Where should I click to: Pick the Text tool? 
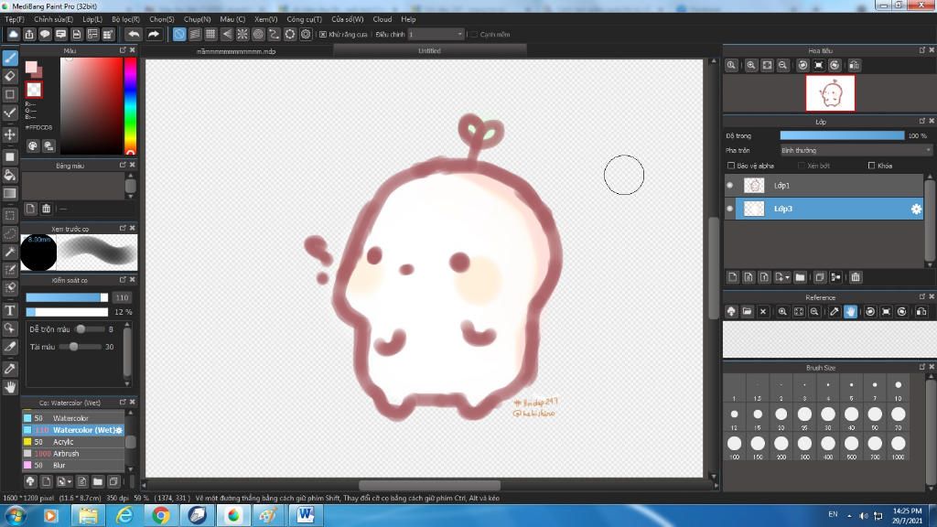point(10,310)
